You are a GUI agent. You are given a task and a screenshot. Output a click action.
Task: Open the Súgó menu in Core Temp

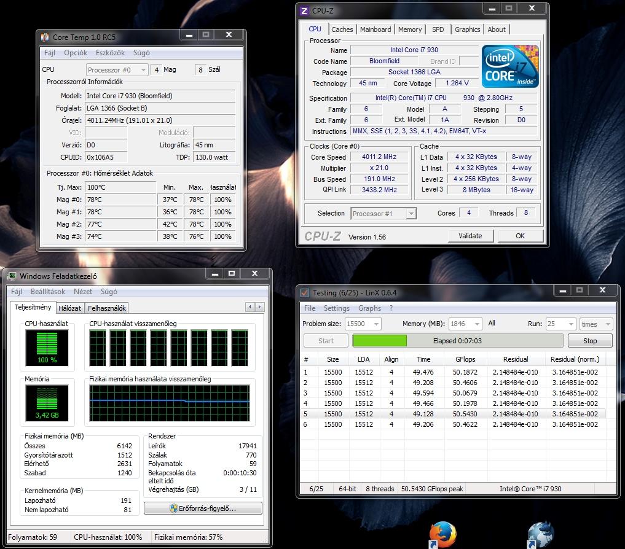pos(141,53)
